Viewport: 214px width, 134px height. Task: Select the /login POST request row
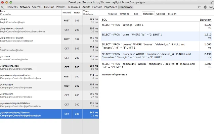coord(49,20)
